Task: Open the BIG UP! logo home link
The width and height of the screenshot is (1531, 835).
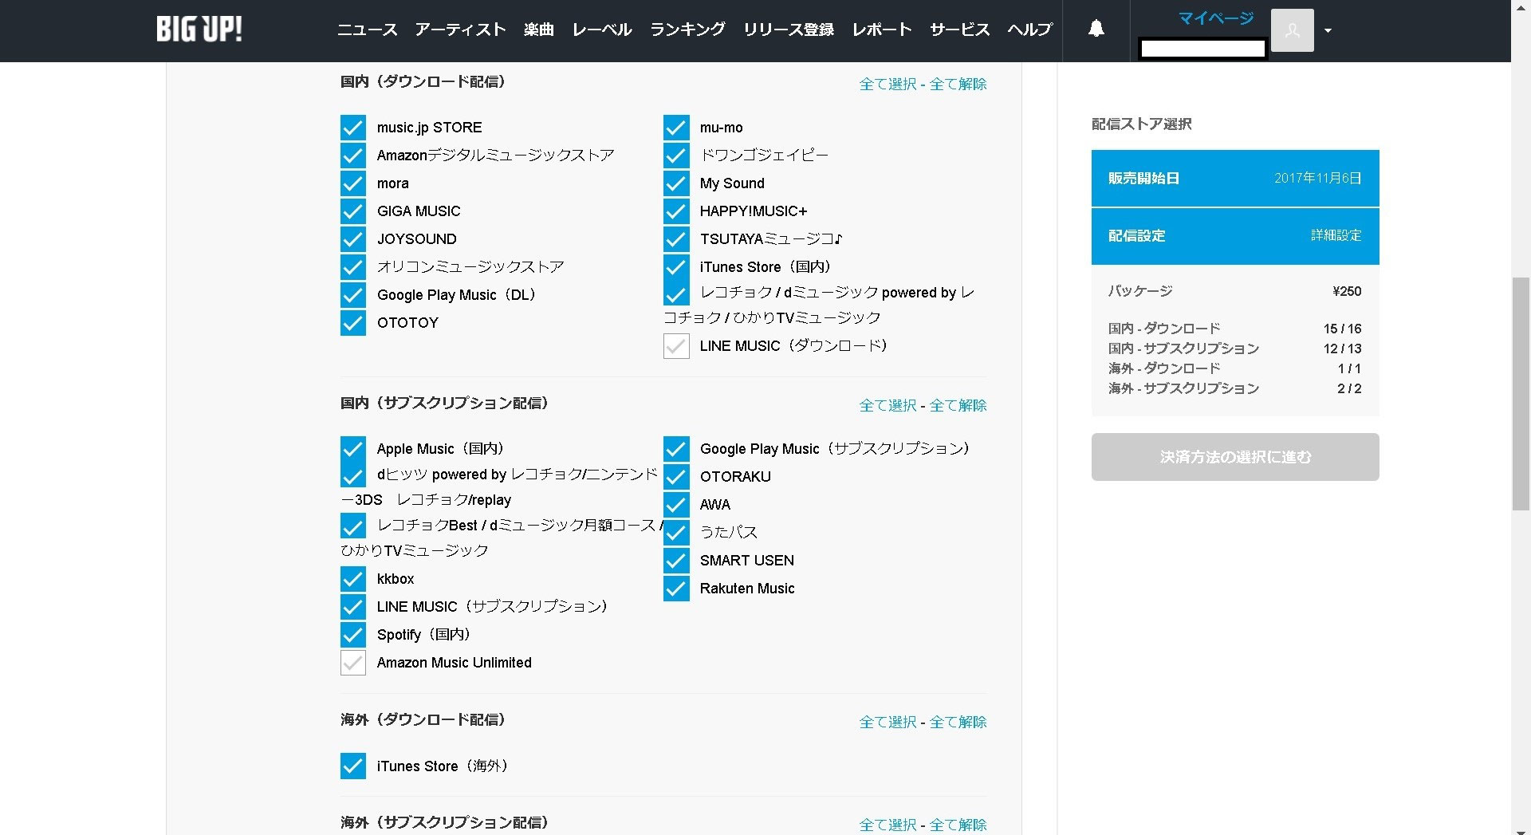Action: 199,30
